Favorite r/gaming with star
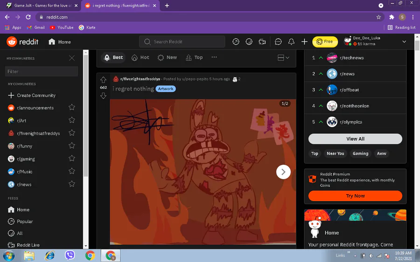The width and height of the screenshot is (420, 262). pyautogui.click(x=72, y=158)
